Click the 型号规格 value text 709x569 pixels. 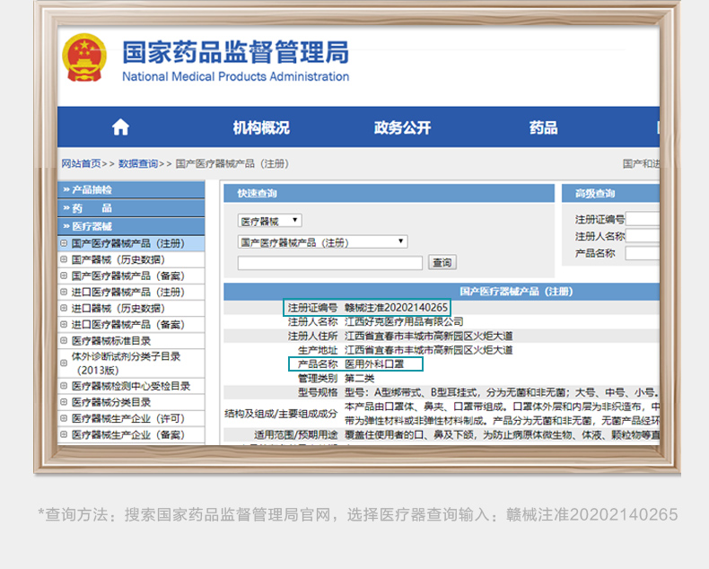pyautogui.click(x=502, y=392)
